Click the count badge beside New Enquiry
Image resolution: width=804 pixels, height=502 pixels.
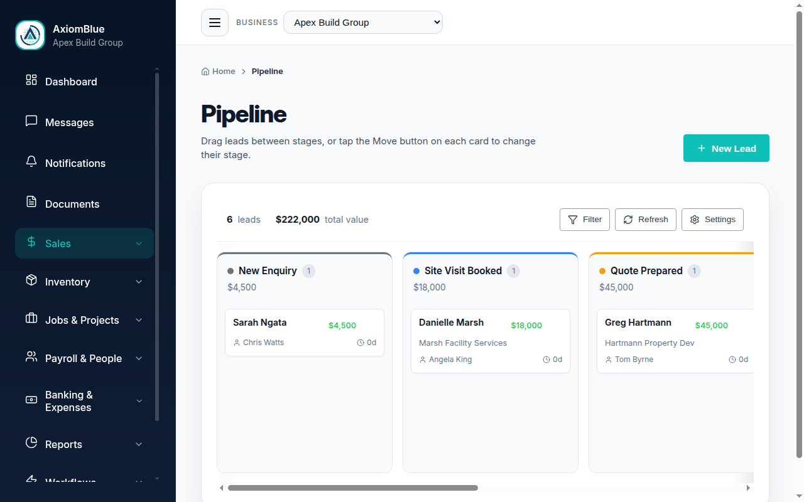click(x=308, y=271)
